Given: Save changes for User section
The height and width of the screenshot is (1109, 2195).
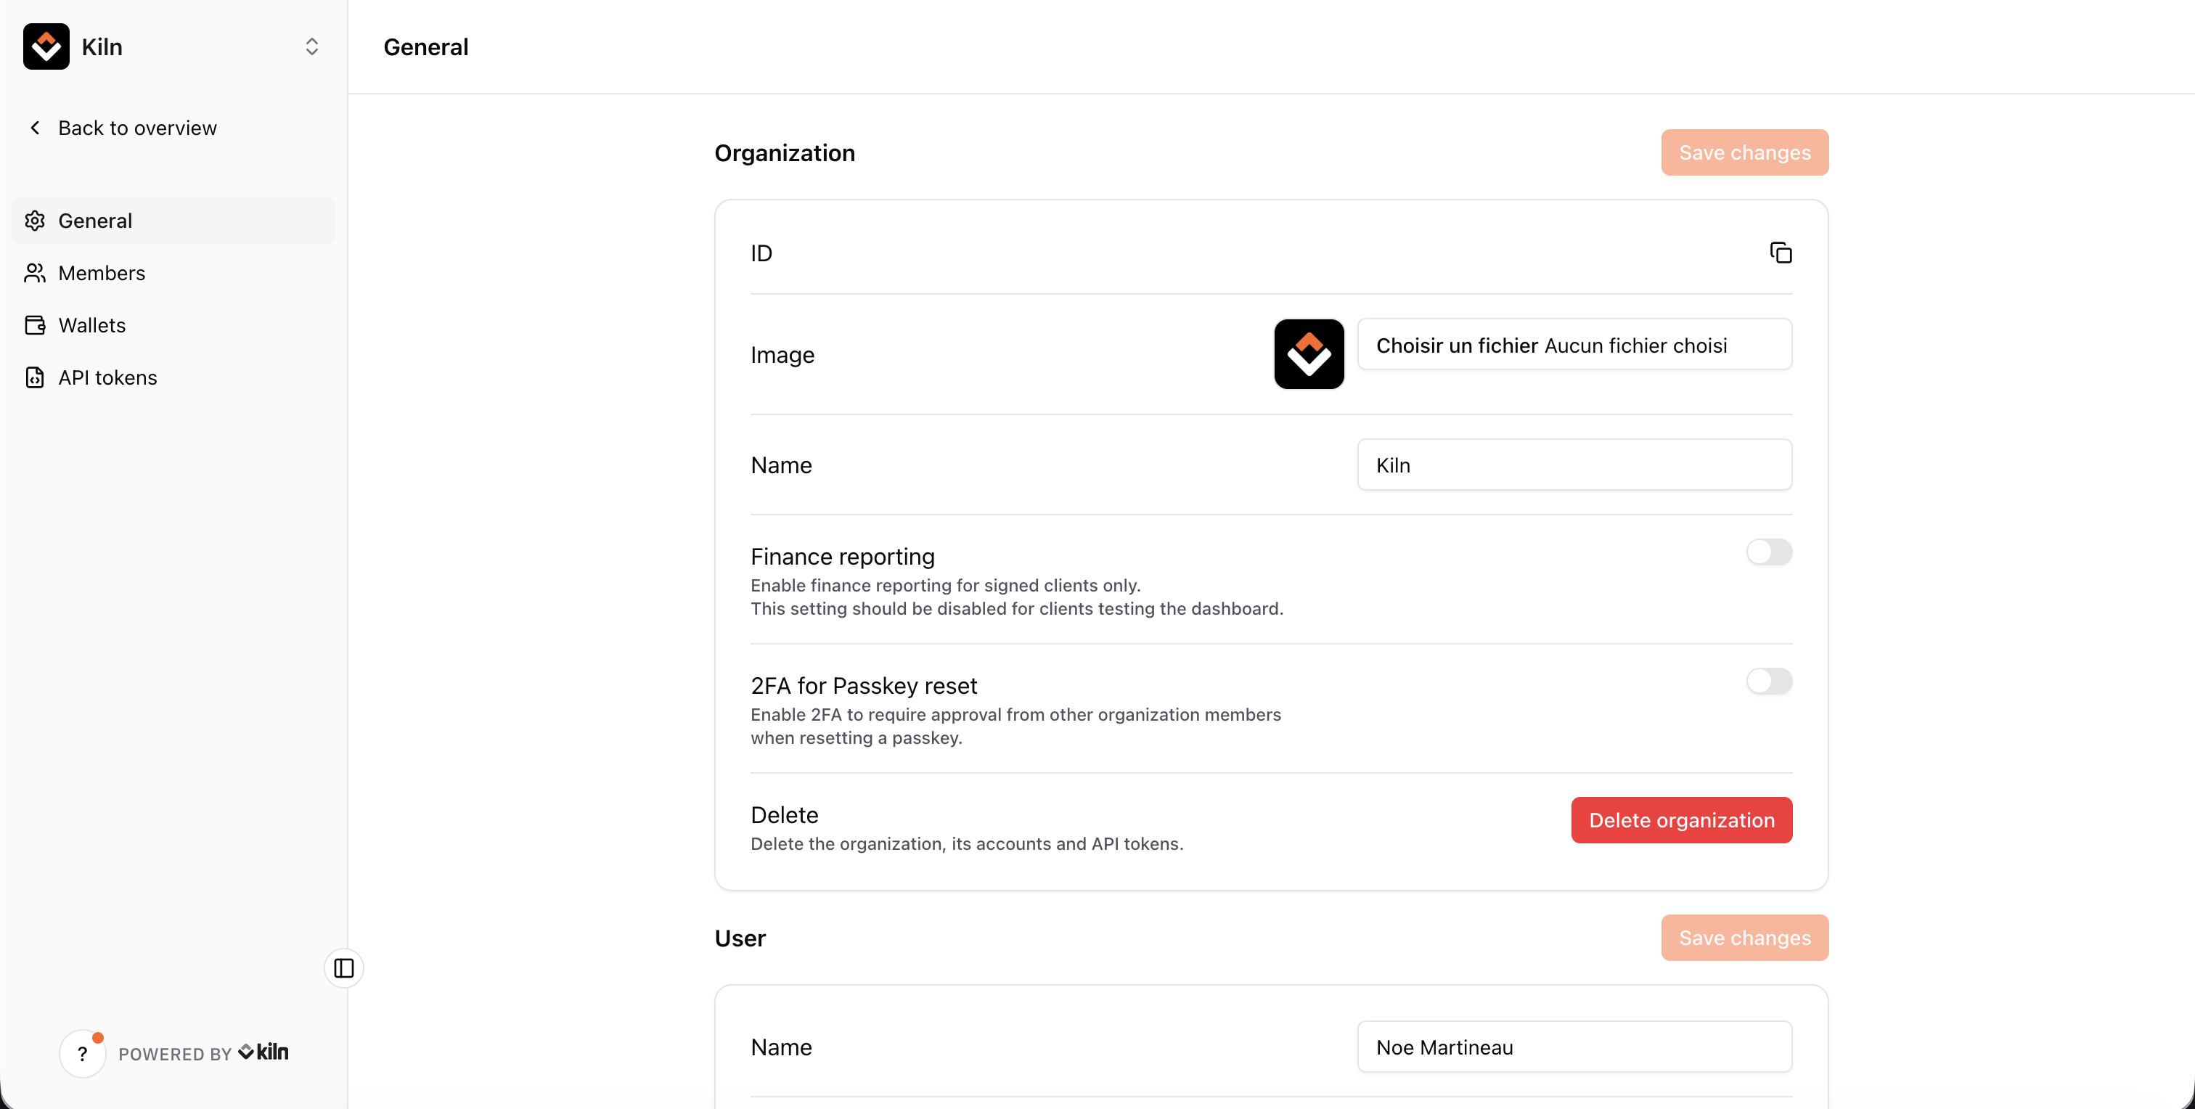Looking at the screenshot, I should 1744,938.
